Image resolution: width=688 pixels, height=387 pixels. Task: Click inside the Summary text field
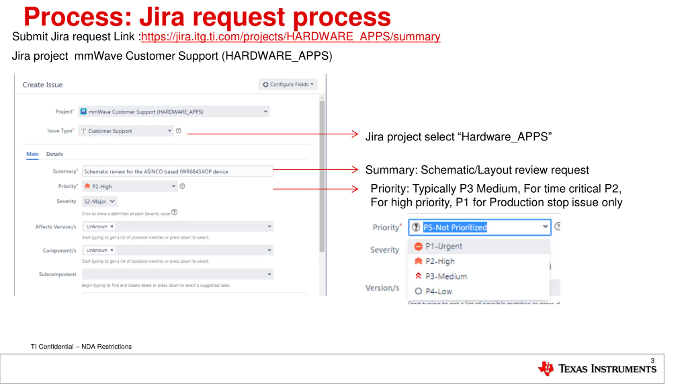click(177, 171)
